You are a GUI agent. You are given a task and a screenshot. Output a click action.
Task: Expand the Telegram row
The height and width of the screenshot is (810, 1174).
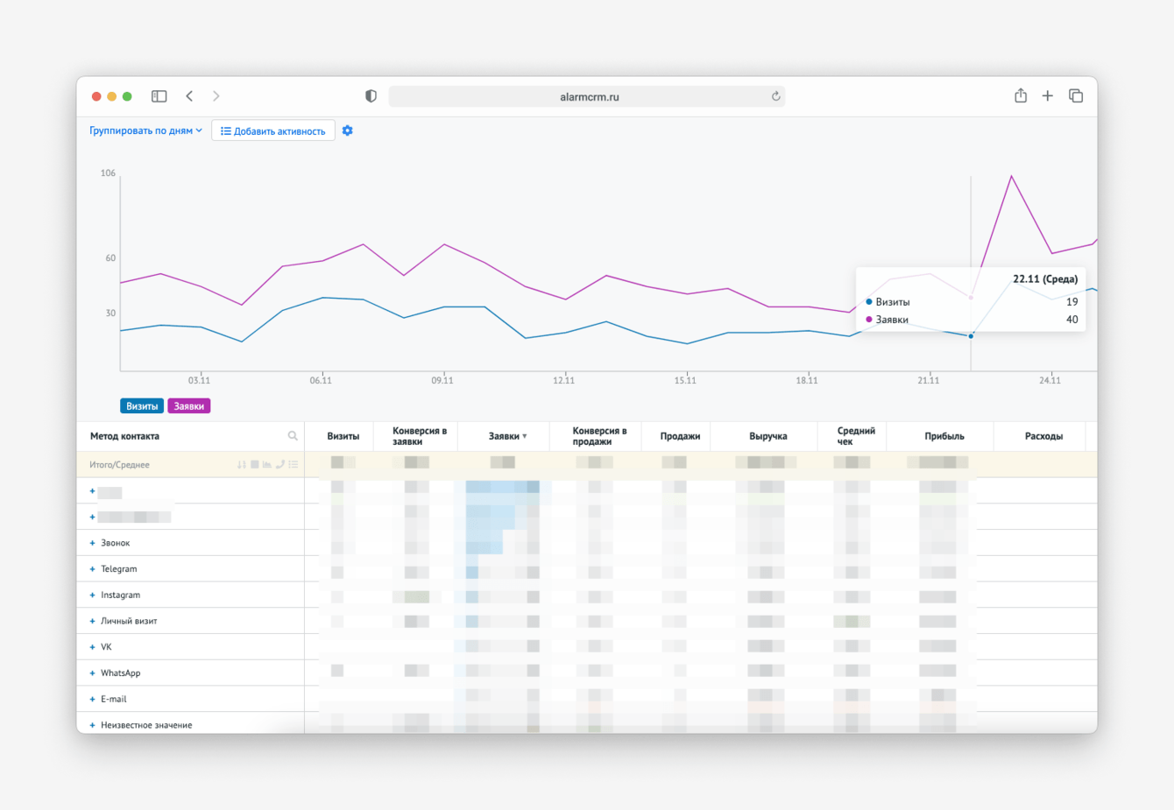[92, 569]
